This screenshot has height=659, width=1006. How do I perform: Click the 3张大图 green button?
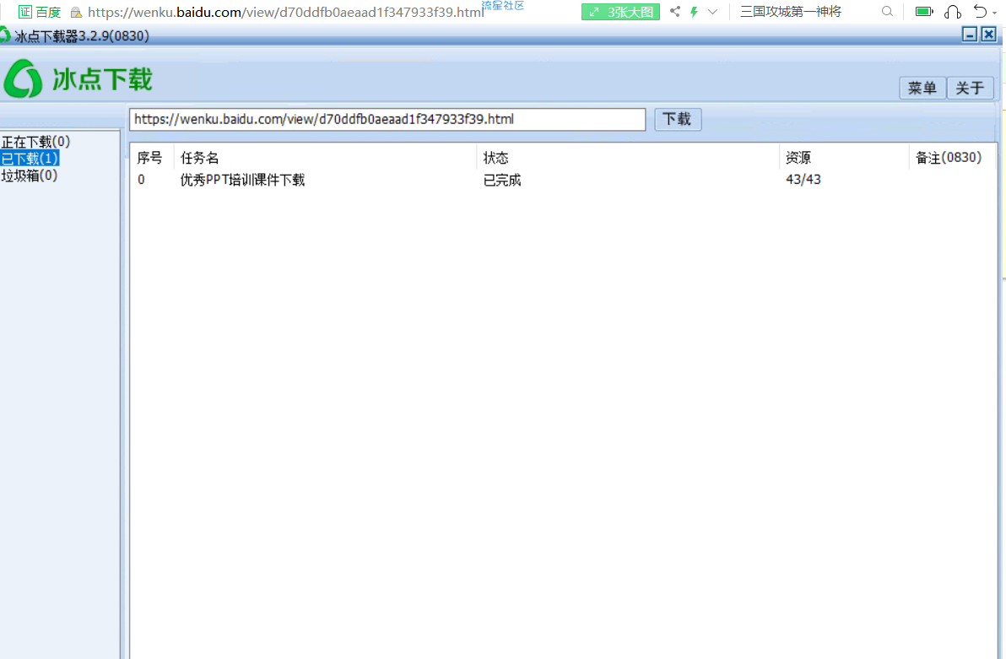point(620,12)
